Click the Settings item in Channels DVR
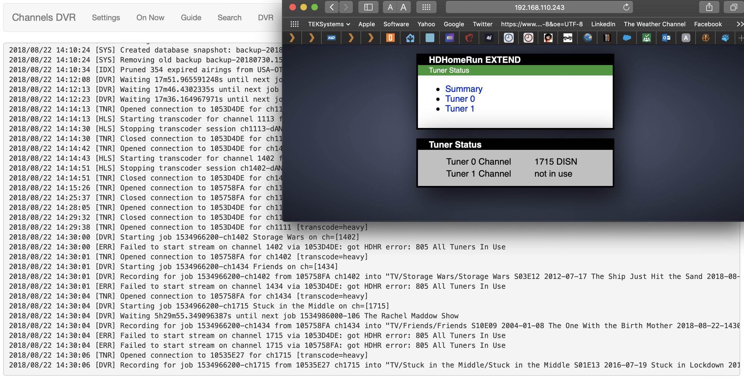744x379 pixels. tap(106, 18)
